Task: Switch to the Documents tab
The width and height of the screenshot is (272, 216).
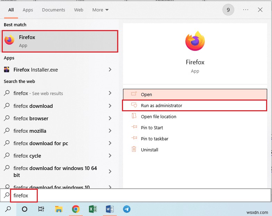Action: click(x=53, y=10)
